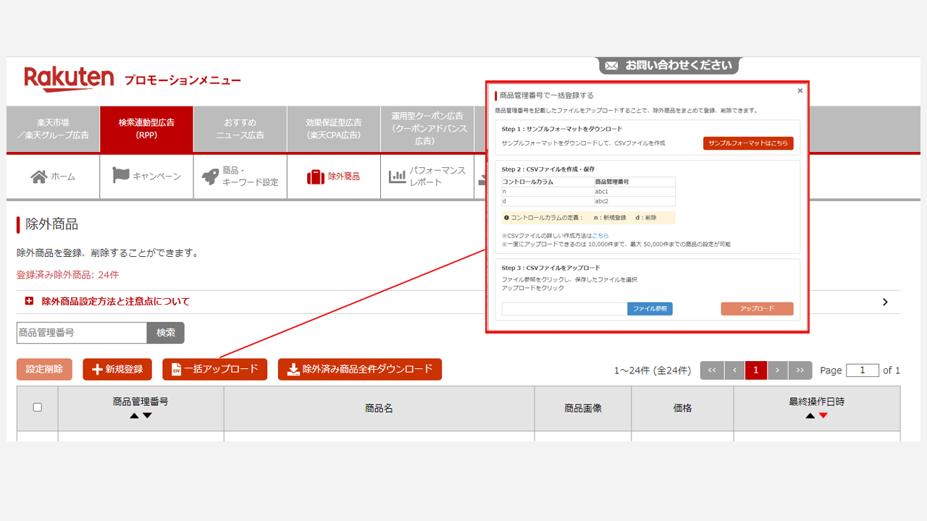The height and width of the screenshot is (521, 927).
Task: Click the 一括アップロード button
Action: pos(215,369)
